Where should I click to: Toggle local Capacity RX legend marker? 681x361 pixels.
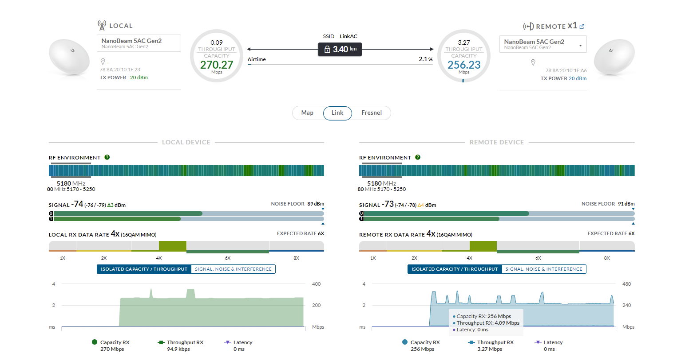(x=95, y=342)
